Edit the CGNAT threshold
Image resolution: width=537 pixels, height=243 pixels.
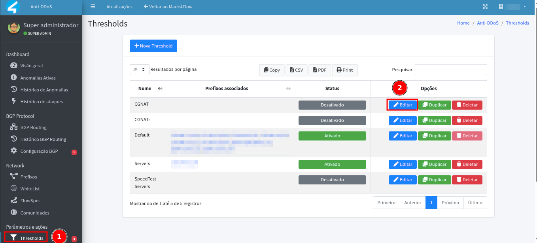403,105
